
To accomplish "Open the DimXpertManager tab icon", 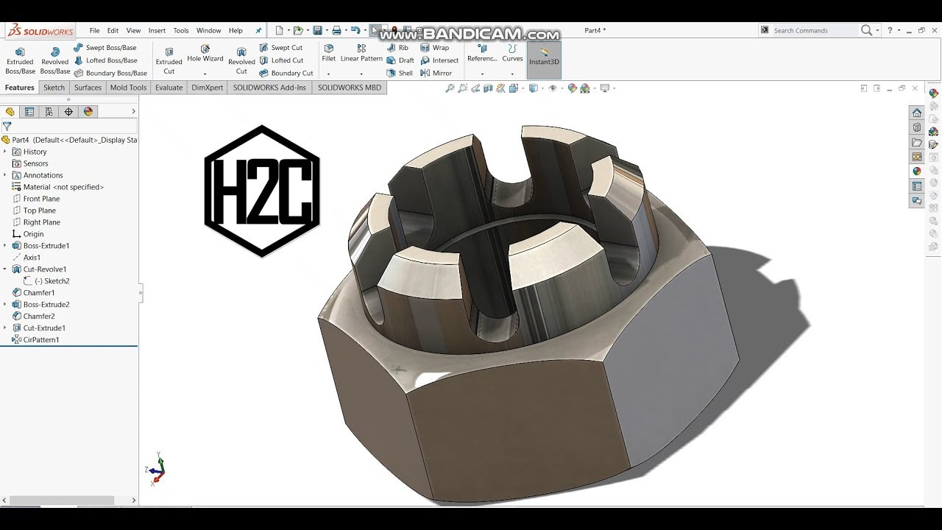I will pyautogui.click(x=68, y=112).
